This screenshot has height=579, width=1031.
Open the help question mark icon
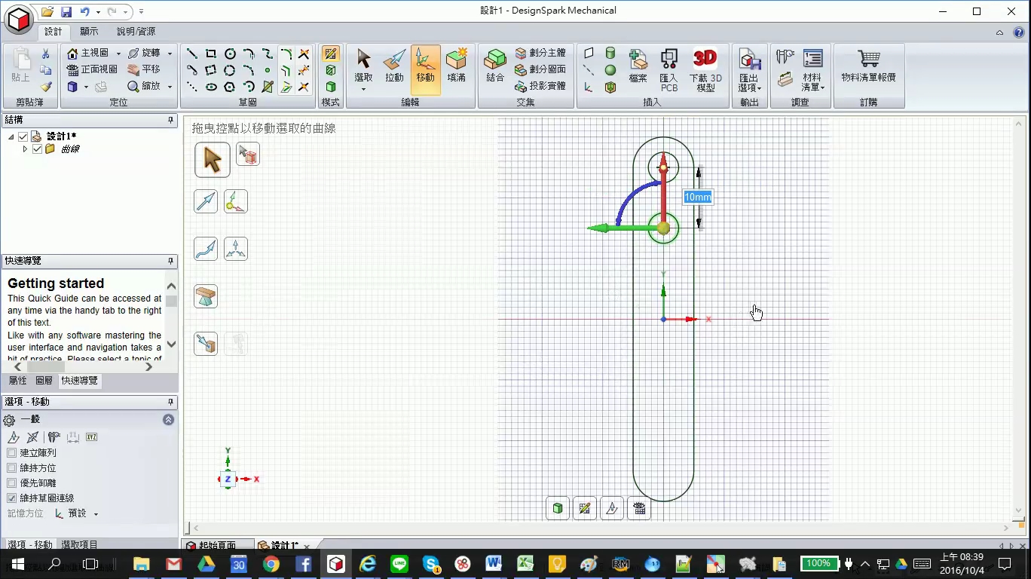click(x=1018, y=32)
